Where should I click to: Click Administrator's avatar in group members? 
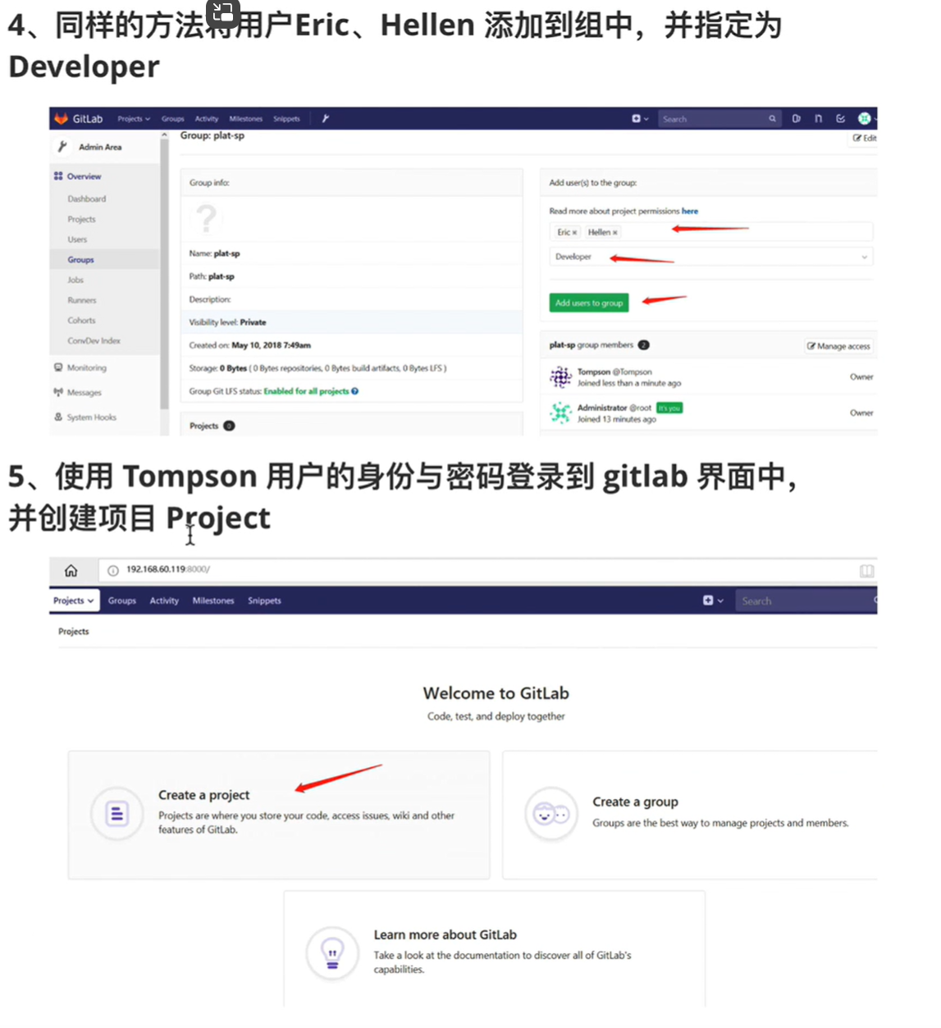click(561, 413)
